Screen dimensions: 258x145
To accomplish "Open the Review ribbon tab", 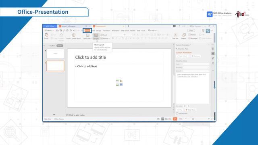I will (x=133, y=31).
